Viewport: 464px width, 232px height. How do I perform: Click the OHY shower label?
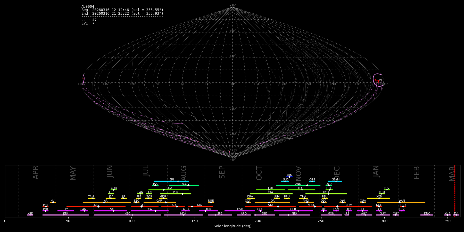396,214
